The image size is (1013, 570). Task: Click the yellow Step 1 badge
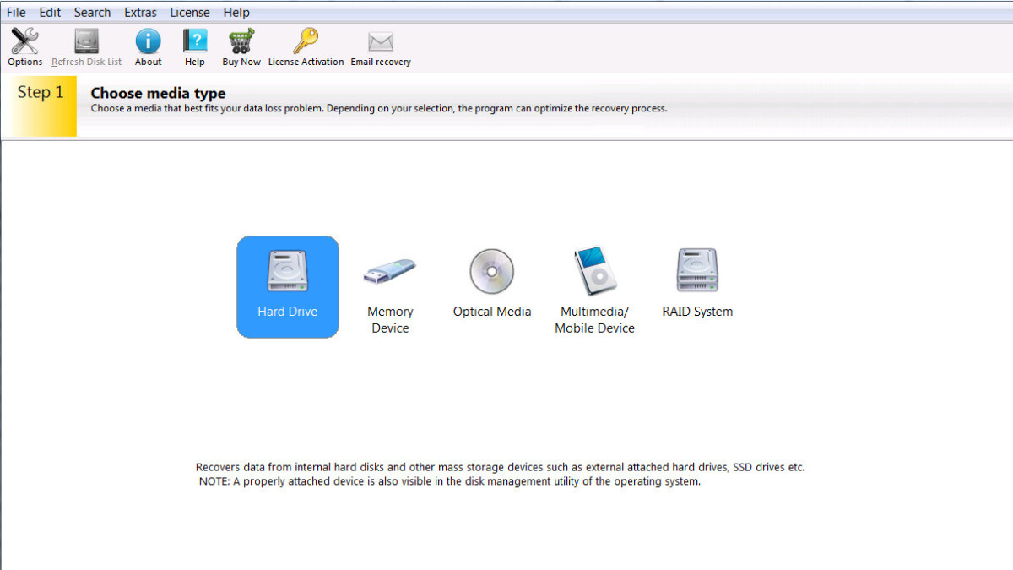point(41,105)
